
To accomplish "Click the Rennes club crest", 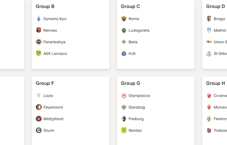I will (39, 30).
